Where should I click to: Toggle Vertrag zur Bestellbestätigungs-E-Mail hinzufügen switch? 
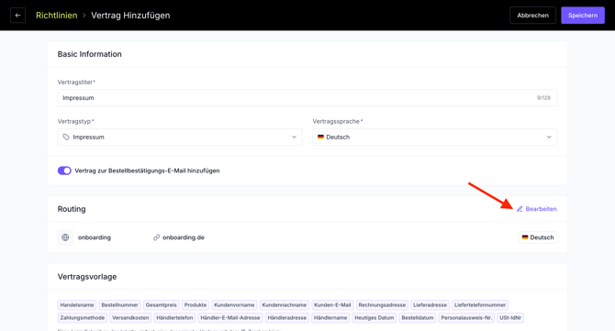(64, 171)
